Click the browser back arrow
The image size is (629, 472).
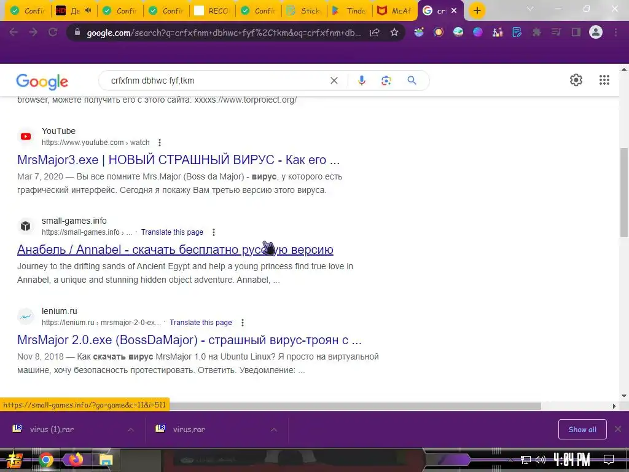pos(14,32)
